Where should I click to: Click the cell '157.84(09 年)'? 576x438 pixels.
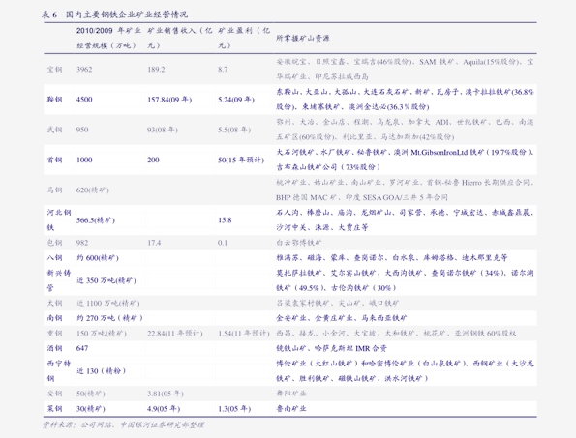[169, 100]
